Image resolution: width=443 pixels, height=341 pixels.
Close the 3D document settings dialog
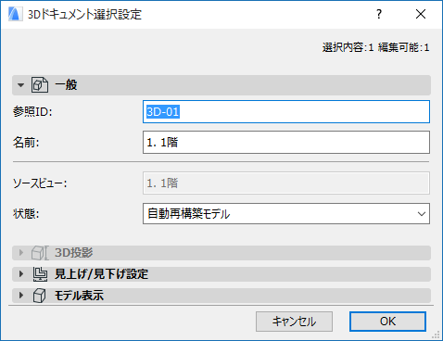click(421, 14)
